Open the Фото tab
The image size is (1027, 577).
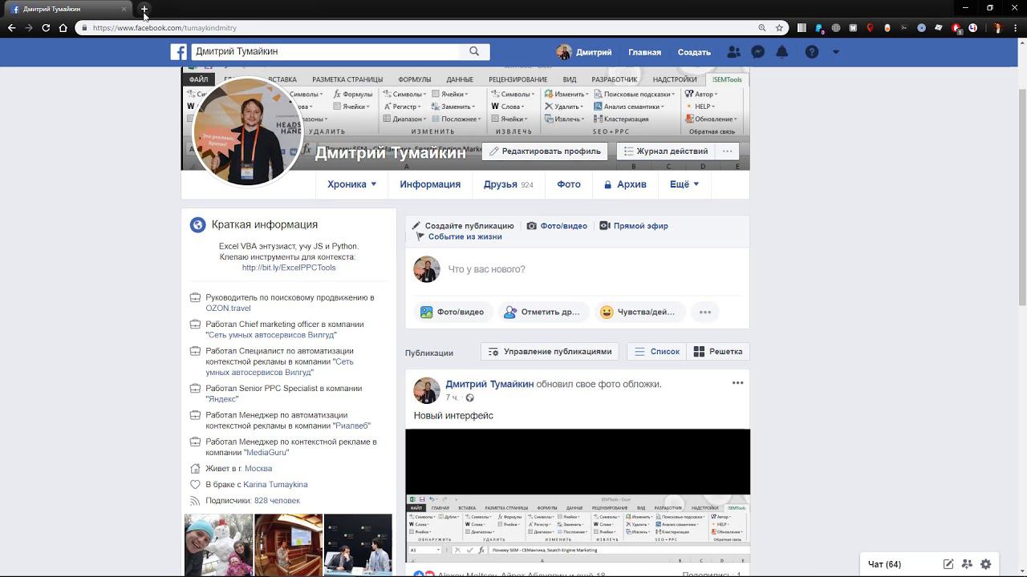(569, 184)
